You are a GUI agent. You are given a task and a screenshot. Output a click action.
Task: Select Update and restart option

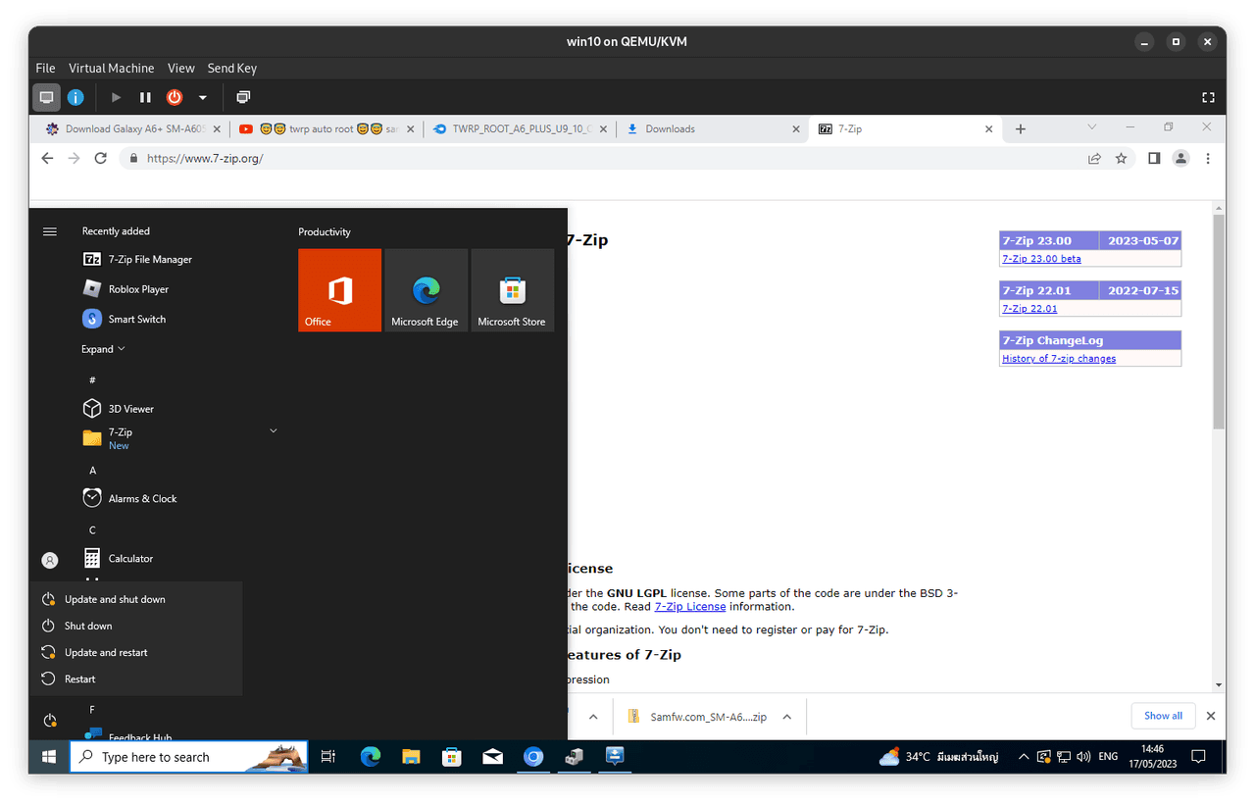[x=106, y=652]
